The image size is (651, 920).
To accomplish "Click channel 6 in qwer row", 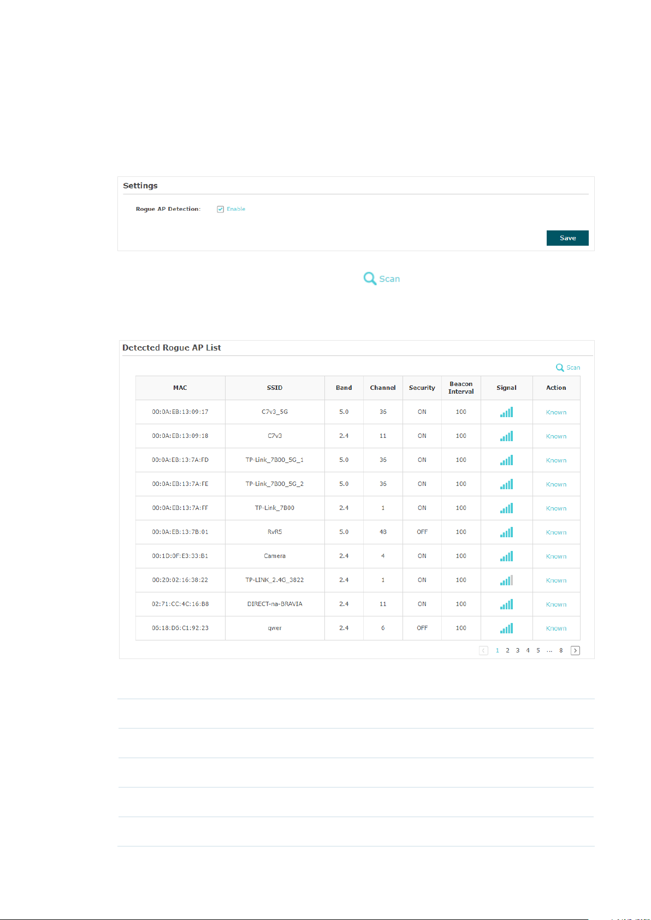I will click(x=383, y=628).
